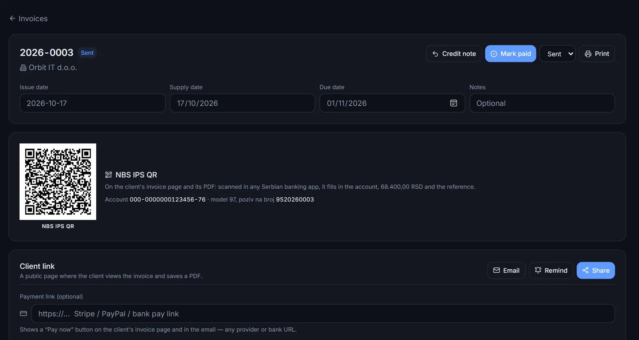Click the Supply date field

click(242, 103)
